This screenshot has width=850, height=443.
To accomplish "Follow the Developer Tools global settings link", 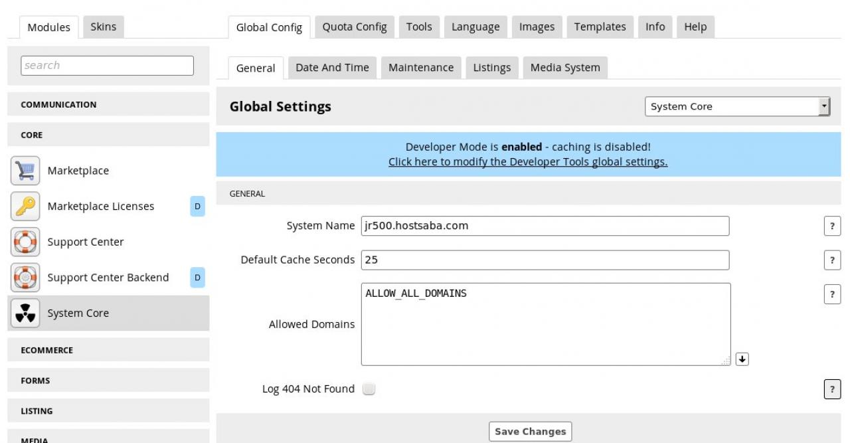I will 528,161.
